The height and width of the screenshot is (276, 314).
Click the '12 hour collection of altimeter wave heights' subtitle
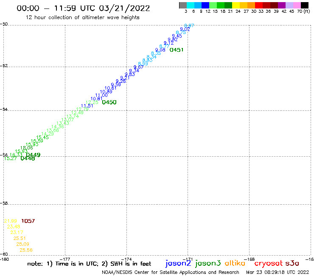(82, 17)
